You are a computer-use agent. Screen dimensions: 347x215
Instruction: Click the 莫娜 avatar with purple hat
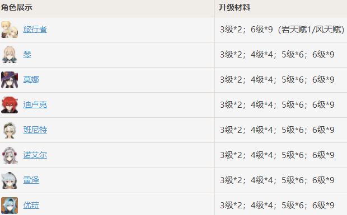(x=10, y=80)
